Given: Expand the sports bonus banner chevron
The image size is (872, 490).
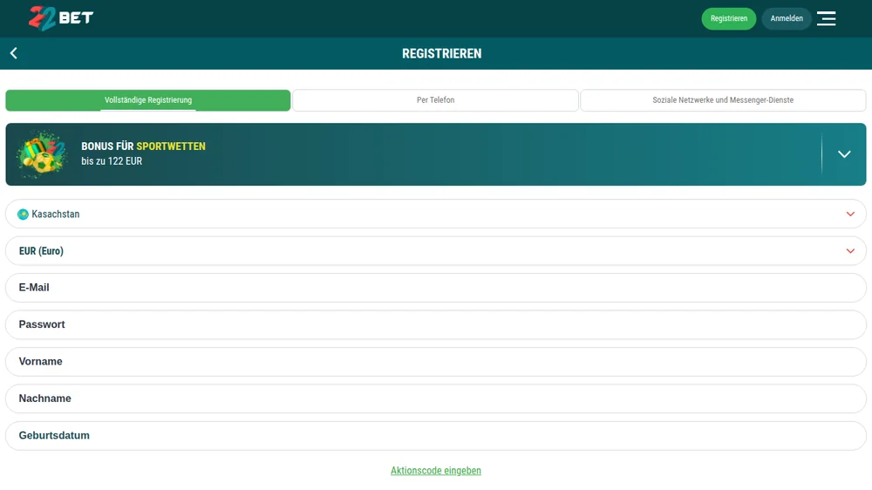Looking at the screenshot, I should coord(844,154).
